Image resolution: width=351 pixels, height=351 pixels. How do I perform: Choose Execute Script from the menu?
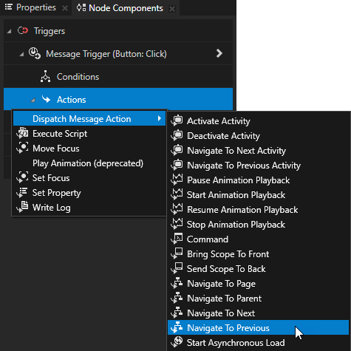click(89, 134)
